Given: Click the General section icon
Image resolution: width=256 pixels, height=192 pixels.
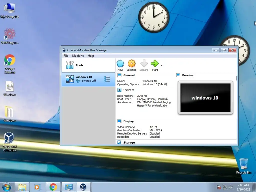Looking at the screenshot, I should [x=119, y=75].
